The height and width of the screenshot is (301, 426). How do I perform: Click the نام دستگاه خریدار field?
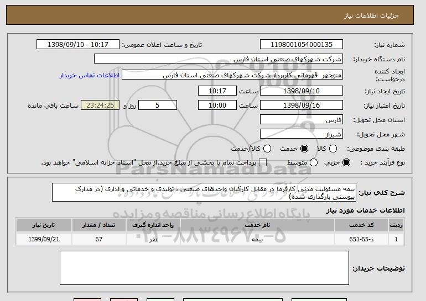coord(219,59)
